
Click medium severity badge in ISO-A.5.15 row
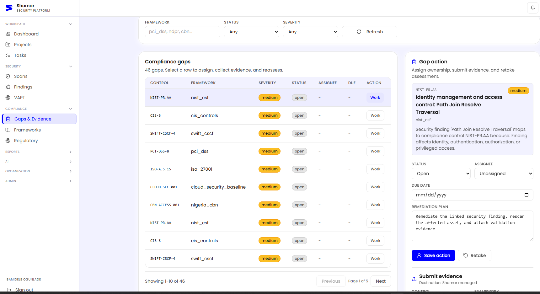270,169
